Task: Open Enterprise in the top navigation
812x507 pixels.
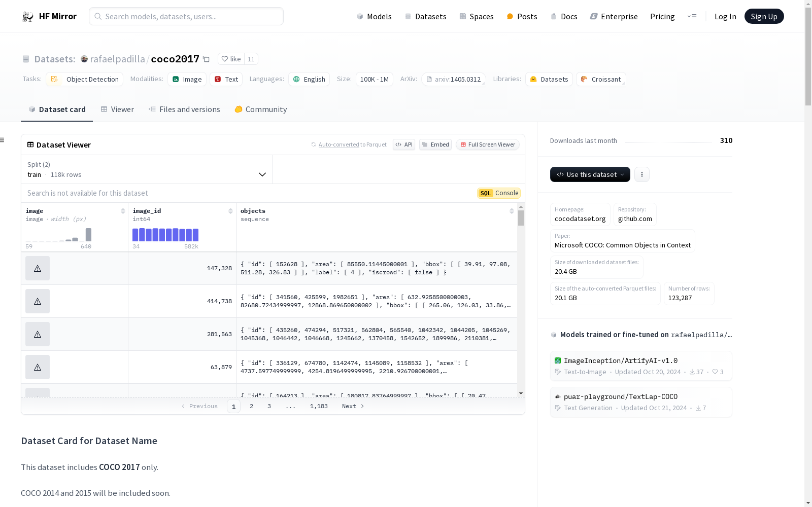Action: 614,17
